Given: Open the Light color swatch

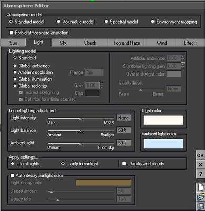Looking at the screenshot, I should (x=163, y=120).
